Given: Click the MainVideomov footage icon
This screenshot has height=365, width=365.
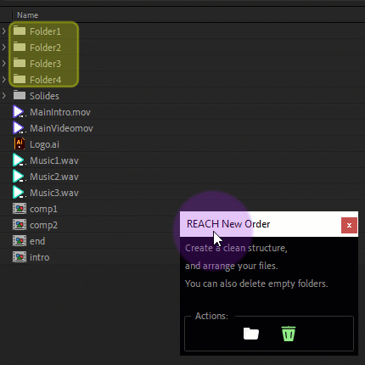Looking at the screenshot, I should tap(20, 128).
